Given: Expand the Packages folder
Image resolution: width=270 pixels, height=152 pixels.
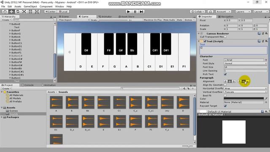Looking at the screenshot, I should pos(2,117).
